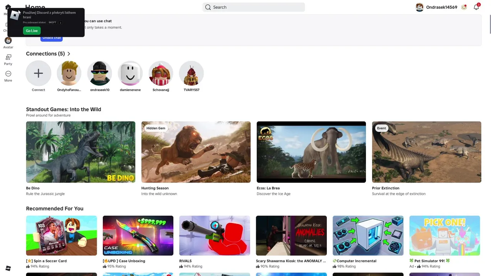This screenshot has width=491, height=276.
Task: Click the Connect plus circle
Action: point(38,73)
